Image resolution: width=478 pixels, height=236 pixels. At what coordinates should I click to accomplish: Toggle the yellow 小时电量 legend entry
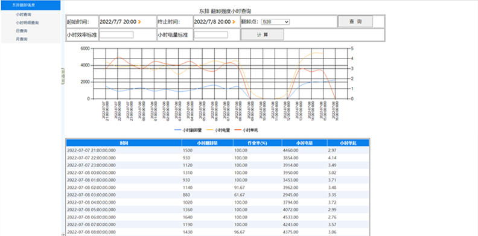[218, 130]
